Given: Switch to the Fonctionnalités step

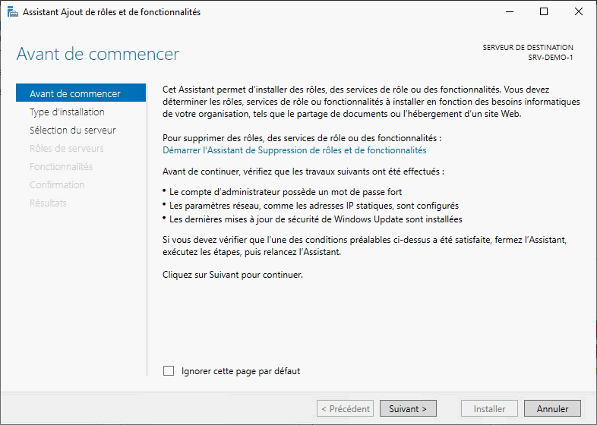Looking at the screenshot, I should tap(61, 166).
